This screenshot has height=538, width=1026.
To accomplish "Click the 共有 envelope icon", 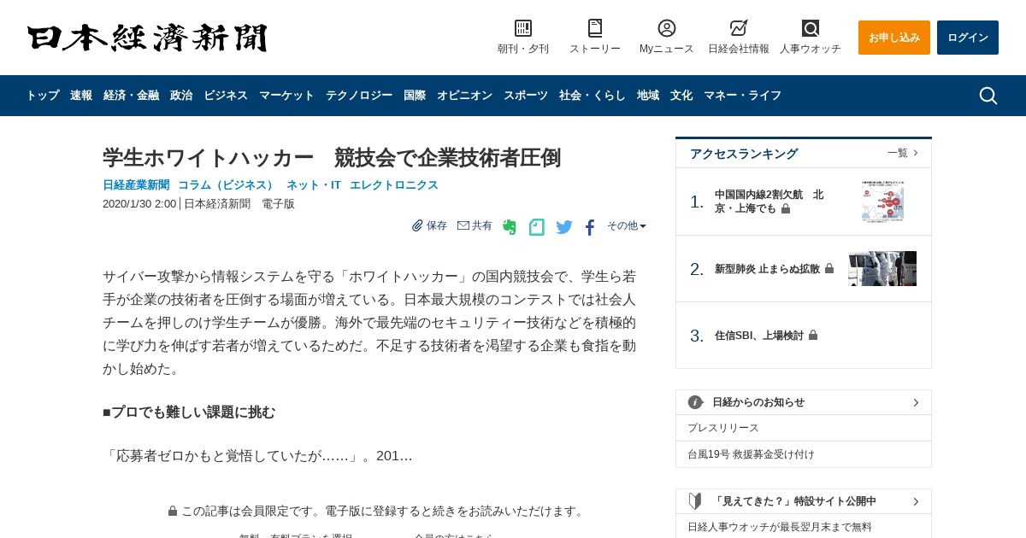I will click(463, 225).
